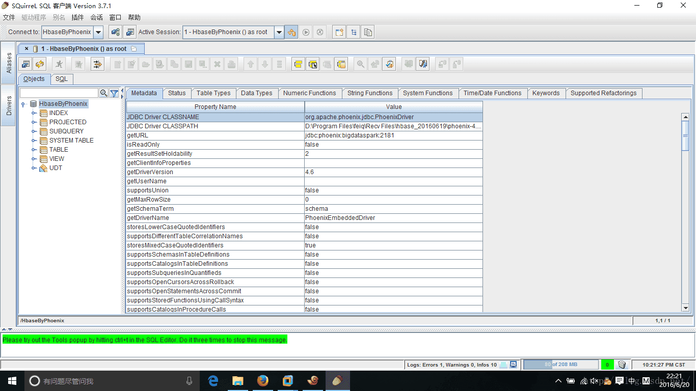696x391 pixels.
Task: Click the clipboard with blue checkmark icon
Action: click(x=389, y=64)
